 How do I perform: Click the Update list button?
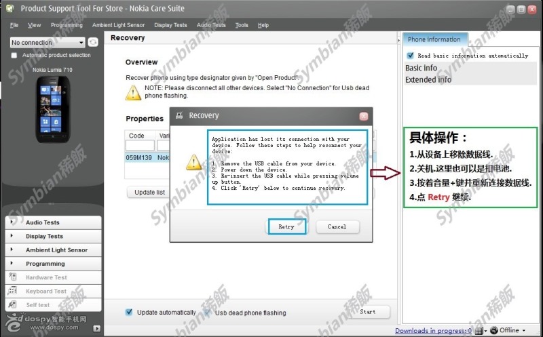(x=149, y=193)
